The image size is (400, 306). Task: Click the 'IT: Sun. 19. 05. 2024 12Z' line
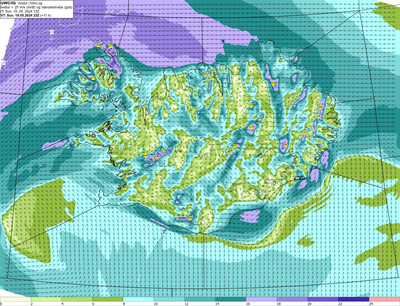20,11
